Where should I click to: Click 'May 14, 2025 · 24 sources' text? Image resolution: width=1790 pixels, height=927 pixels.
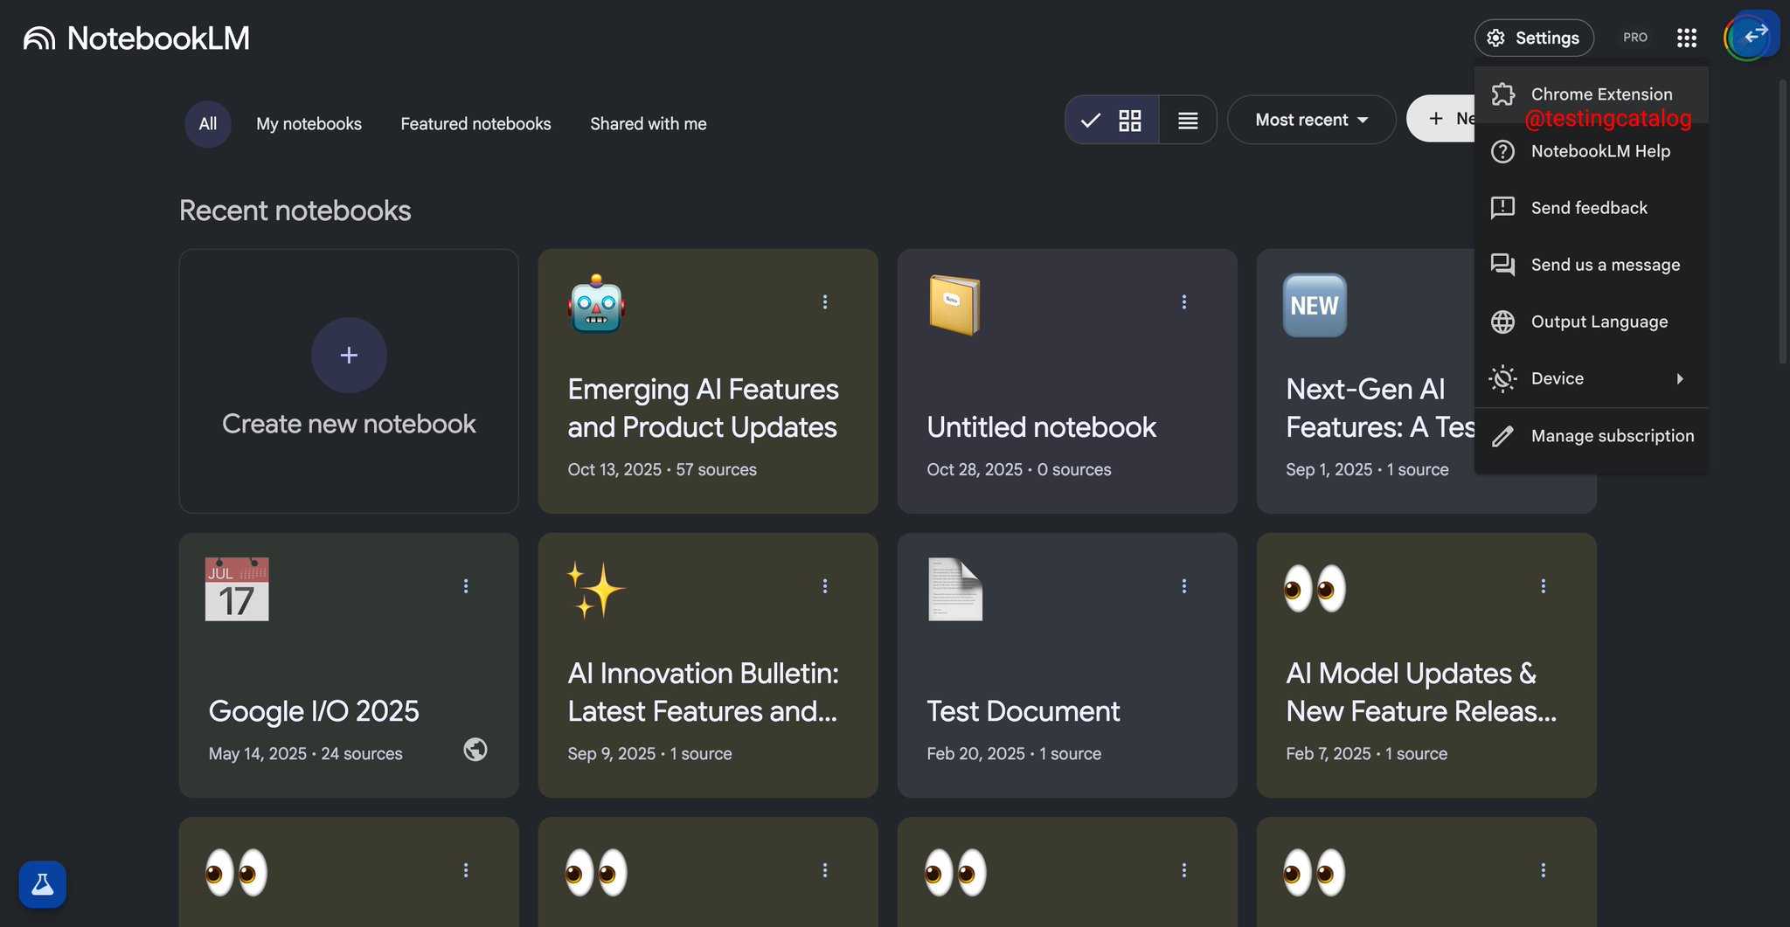point(305,754)
